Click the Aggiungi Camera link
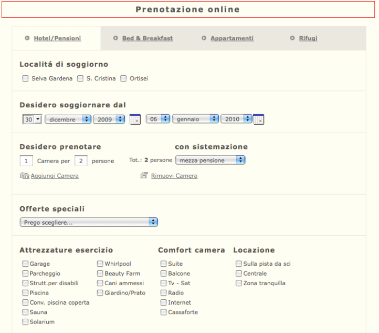Screen dimensions: 379x333 [55, 176]
